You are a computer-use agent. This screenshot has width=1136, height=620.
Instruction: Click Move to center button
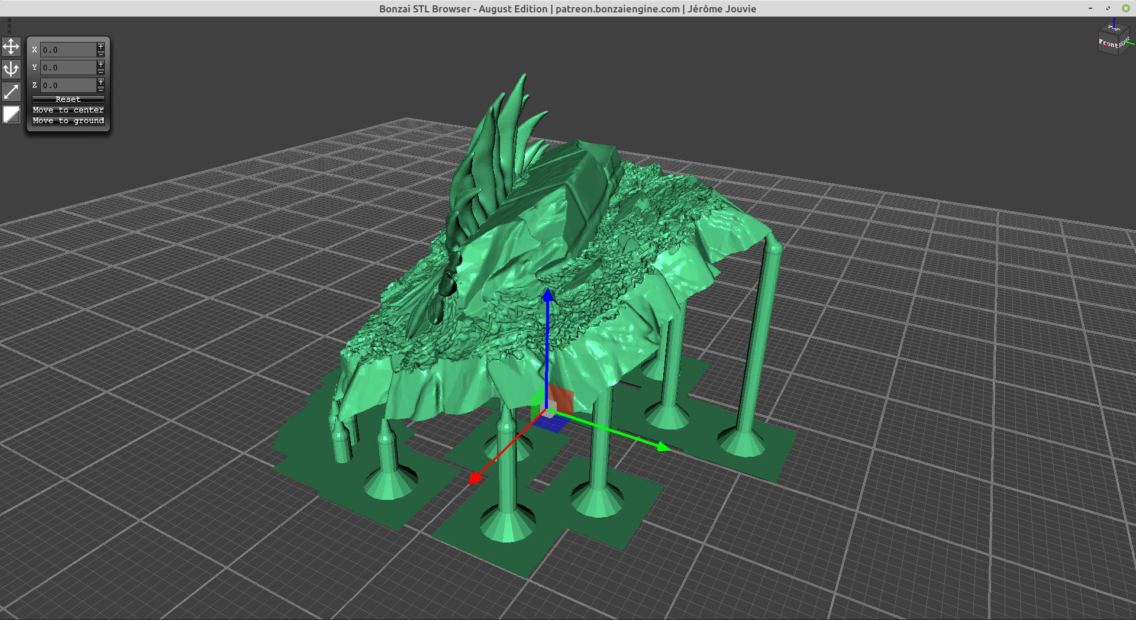68,110
